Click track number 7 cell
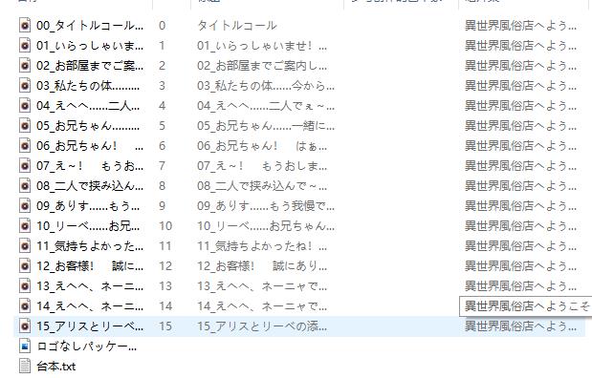The image size is (592, 378). pos(162,165)
